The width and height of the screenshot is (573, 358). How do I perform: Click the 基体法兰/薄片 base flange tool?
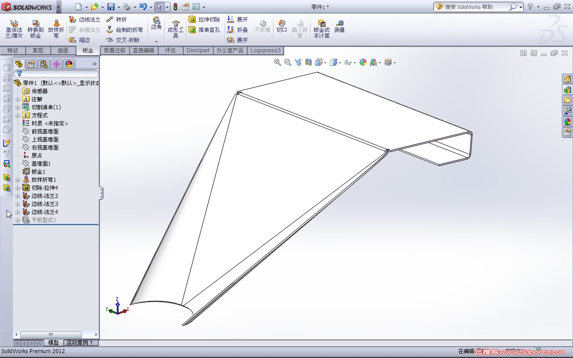14,29
